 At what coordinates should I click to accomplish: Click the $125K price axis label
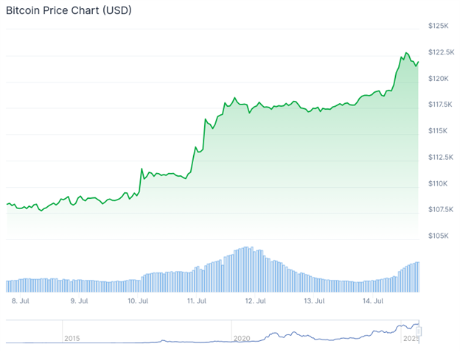[439, 26]
